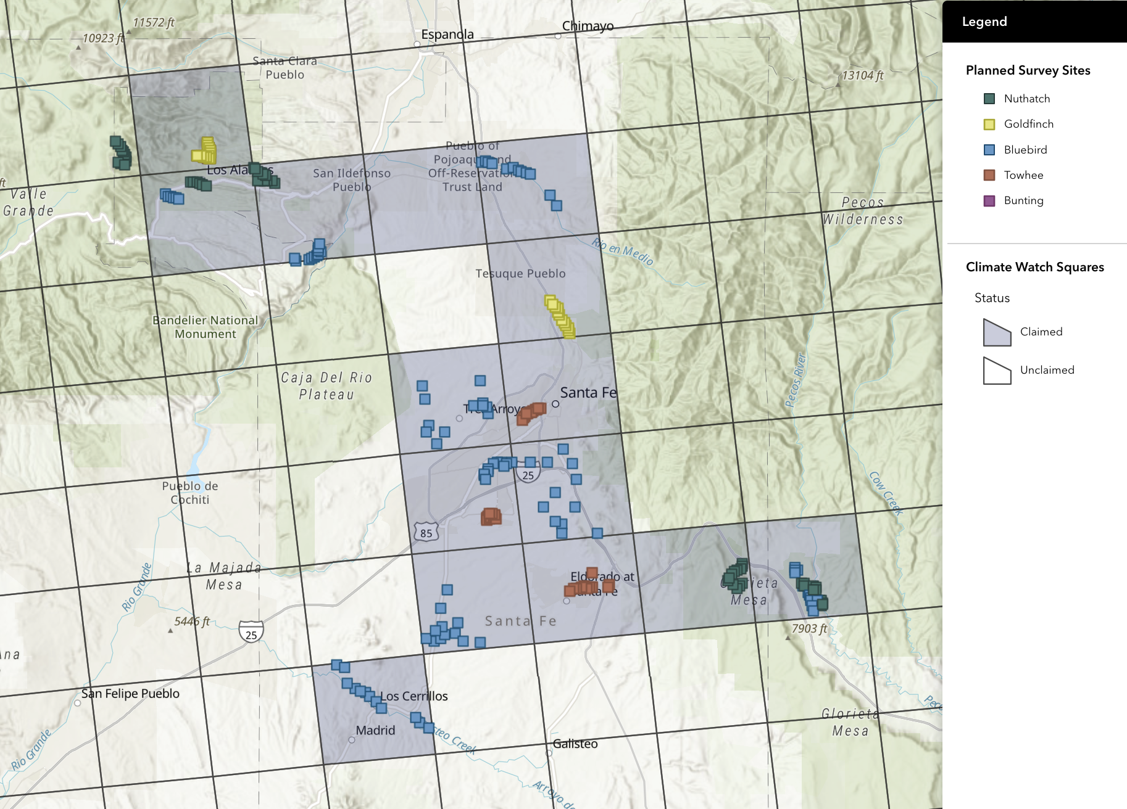Screen dimensions: 1127x809
Task: Click the US Route 85 highway shield
Action: 426,533
